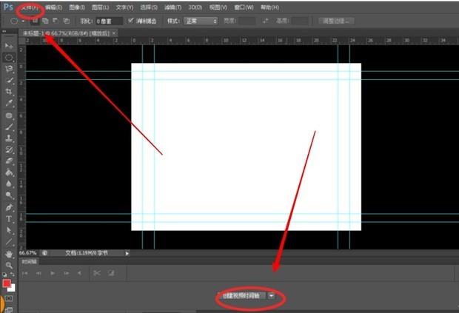Expand the arrow beside Create Video Timeline

click(x=272, y=296)
